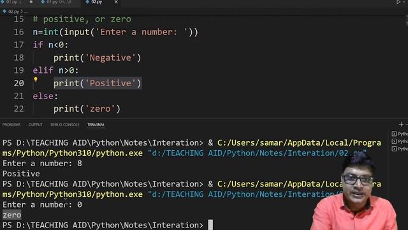Viewport: 408px width, 230px height.
Task: Run the Python file with play button
Action: [398, 2]
